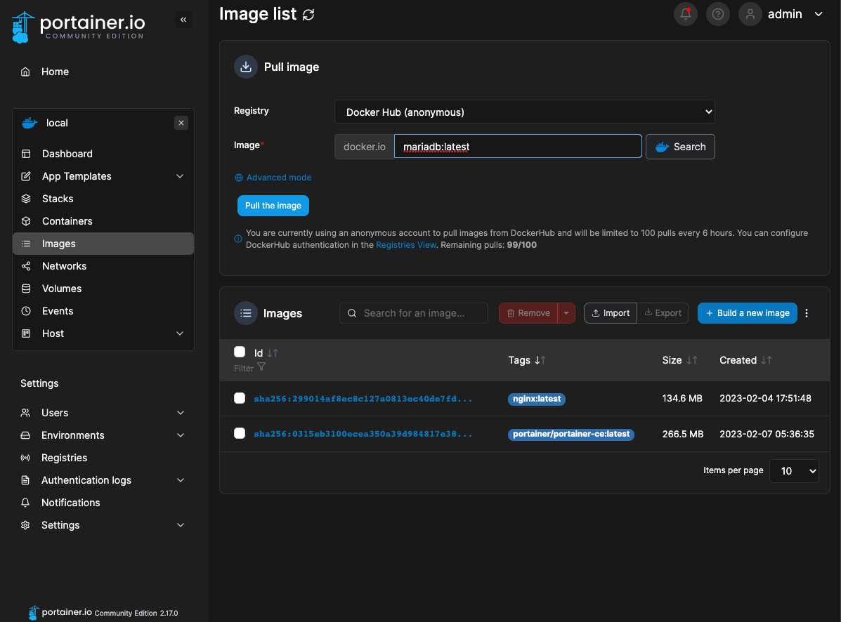Go to the Images sidebar item

tap(103, 244)
